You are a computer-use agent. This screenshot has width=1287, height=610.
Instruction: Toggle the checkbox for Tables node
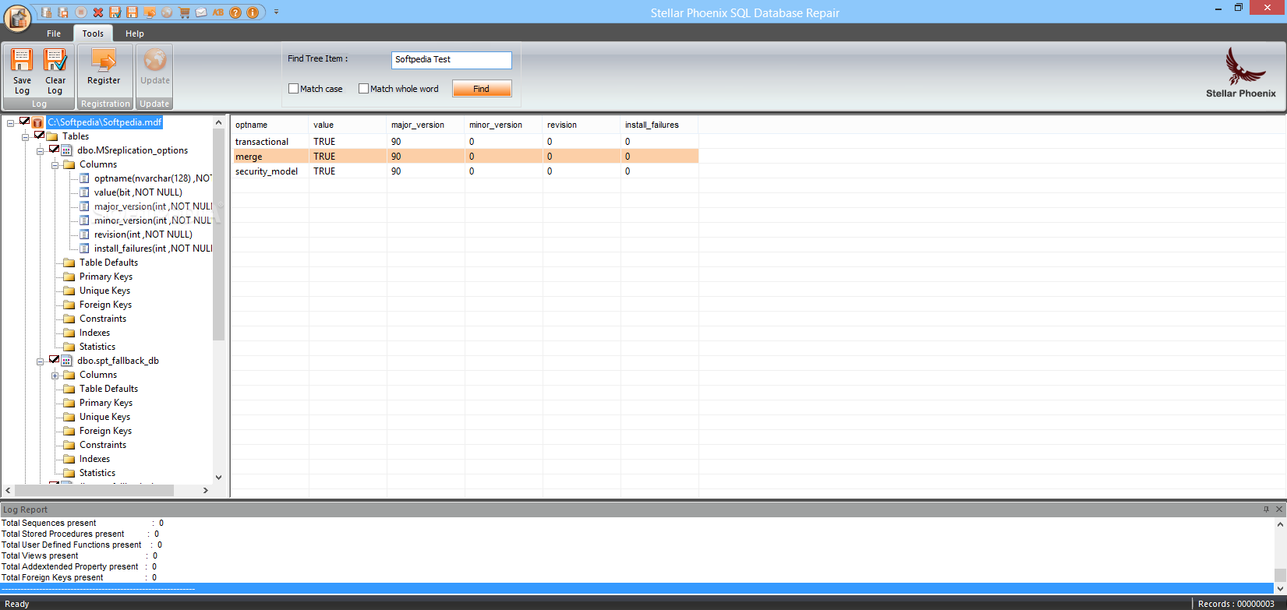[39, 136]
